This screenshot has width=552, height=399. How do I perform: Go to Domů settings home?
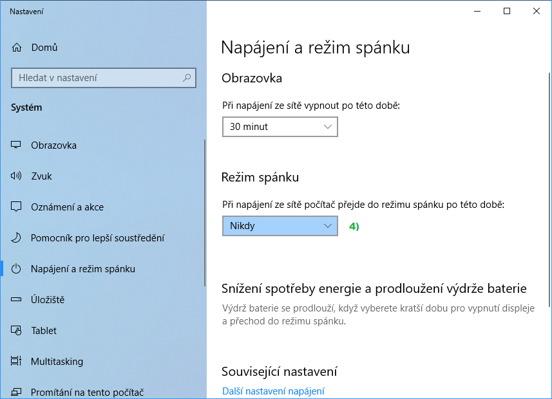click(x=44, y=48)
